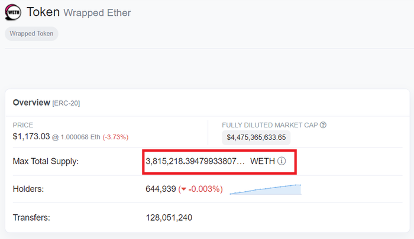Screen dimensions: 414x239
Task: Click the WETH token logo icon
Action: (x=13, y=12)
